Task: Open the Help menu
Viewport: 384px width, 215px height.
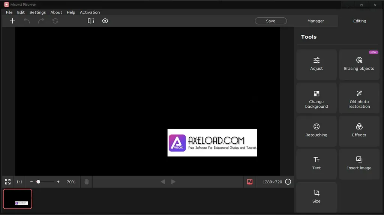Action: (71, 12)
